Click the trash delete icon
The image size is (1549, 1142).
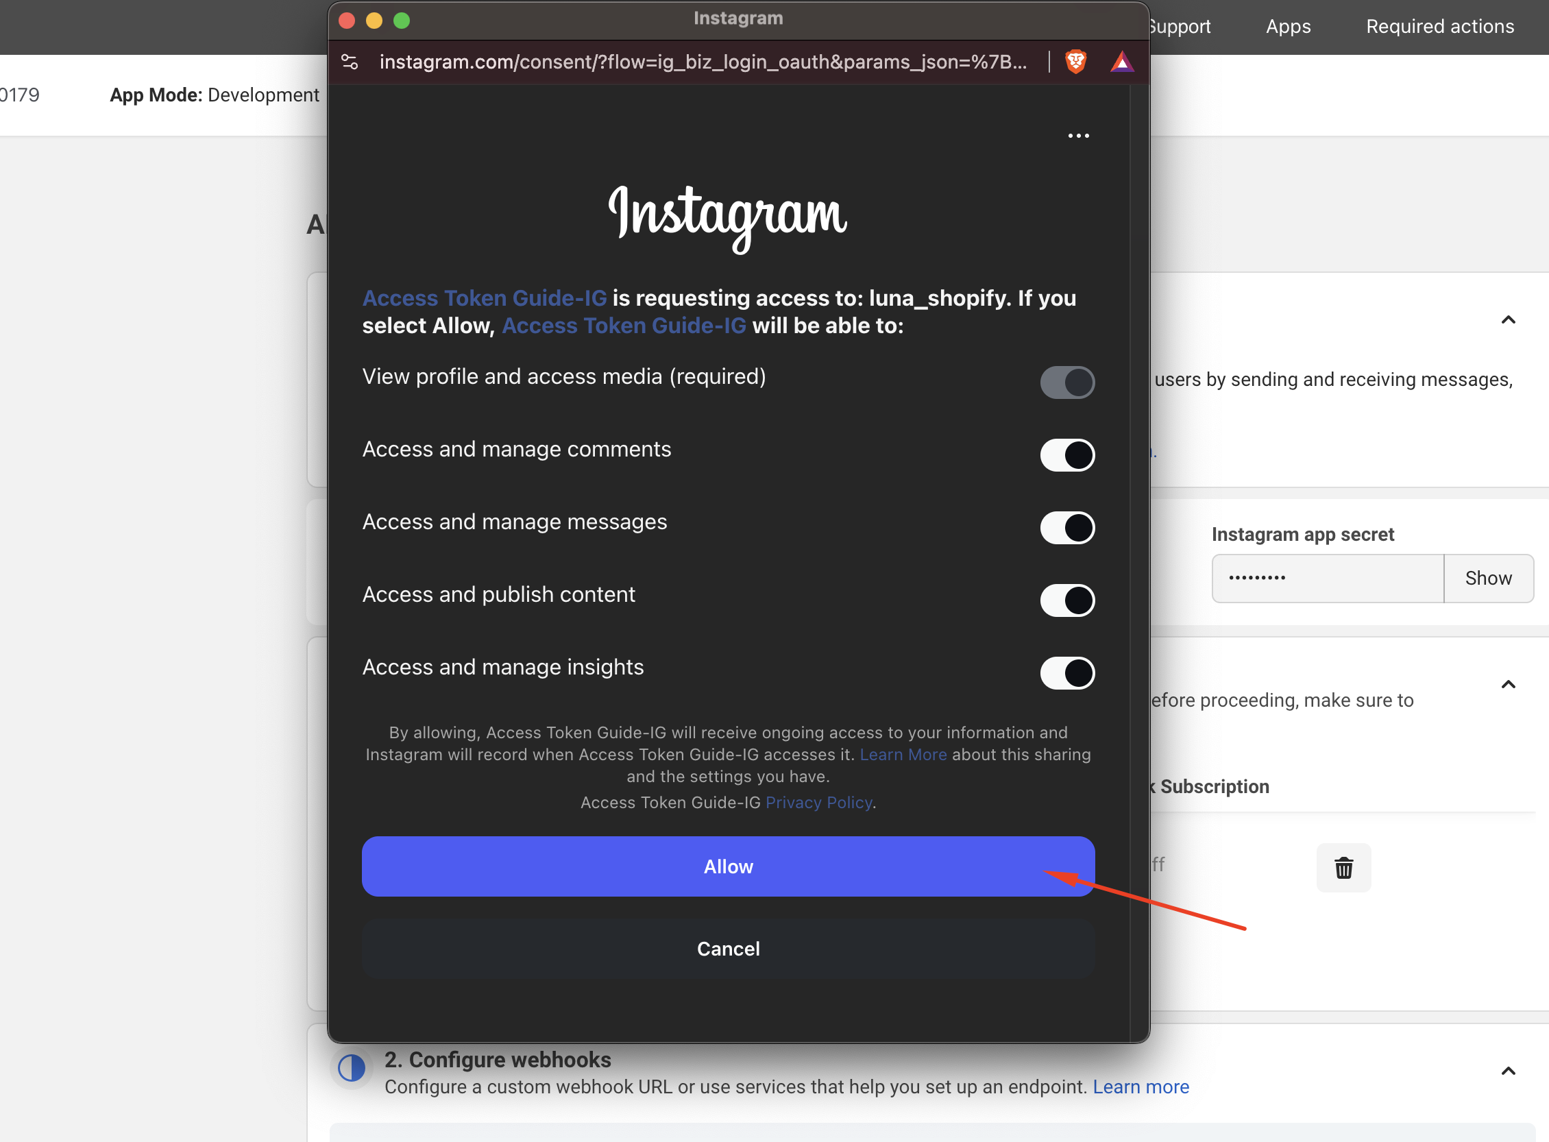[x=1342, y=868]
